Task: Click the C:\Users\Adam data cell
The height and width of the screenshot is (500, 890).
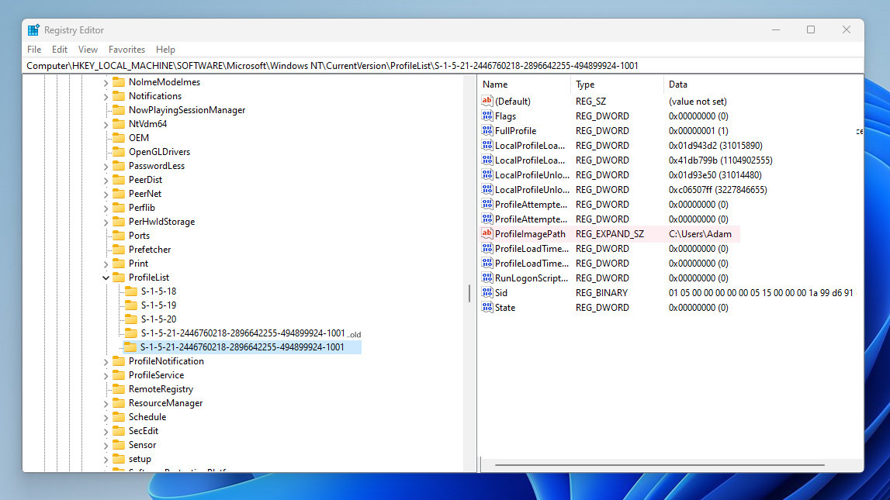Action: 700,233
